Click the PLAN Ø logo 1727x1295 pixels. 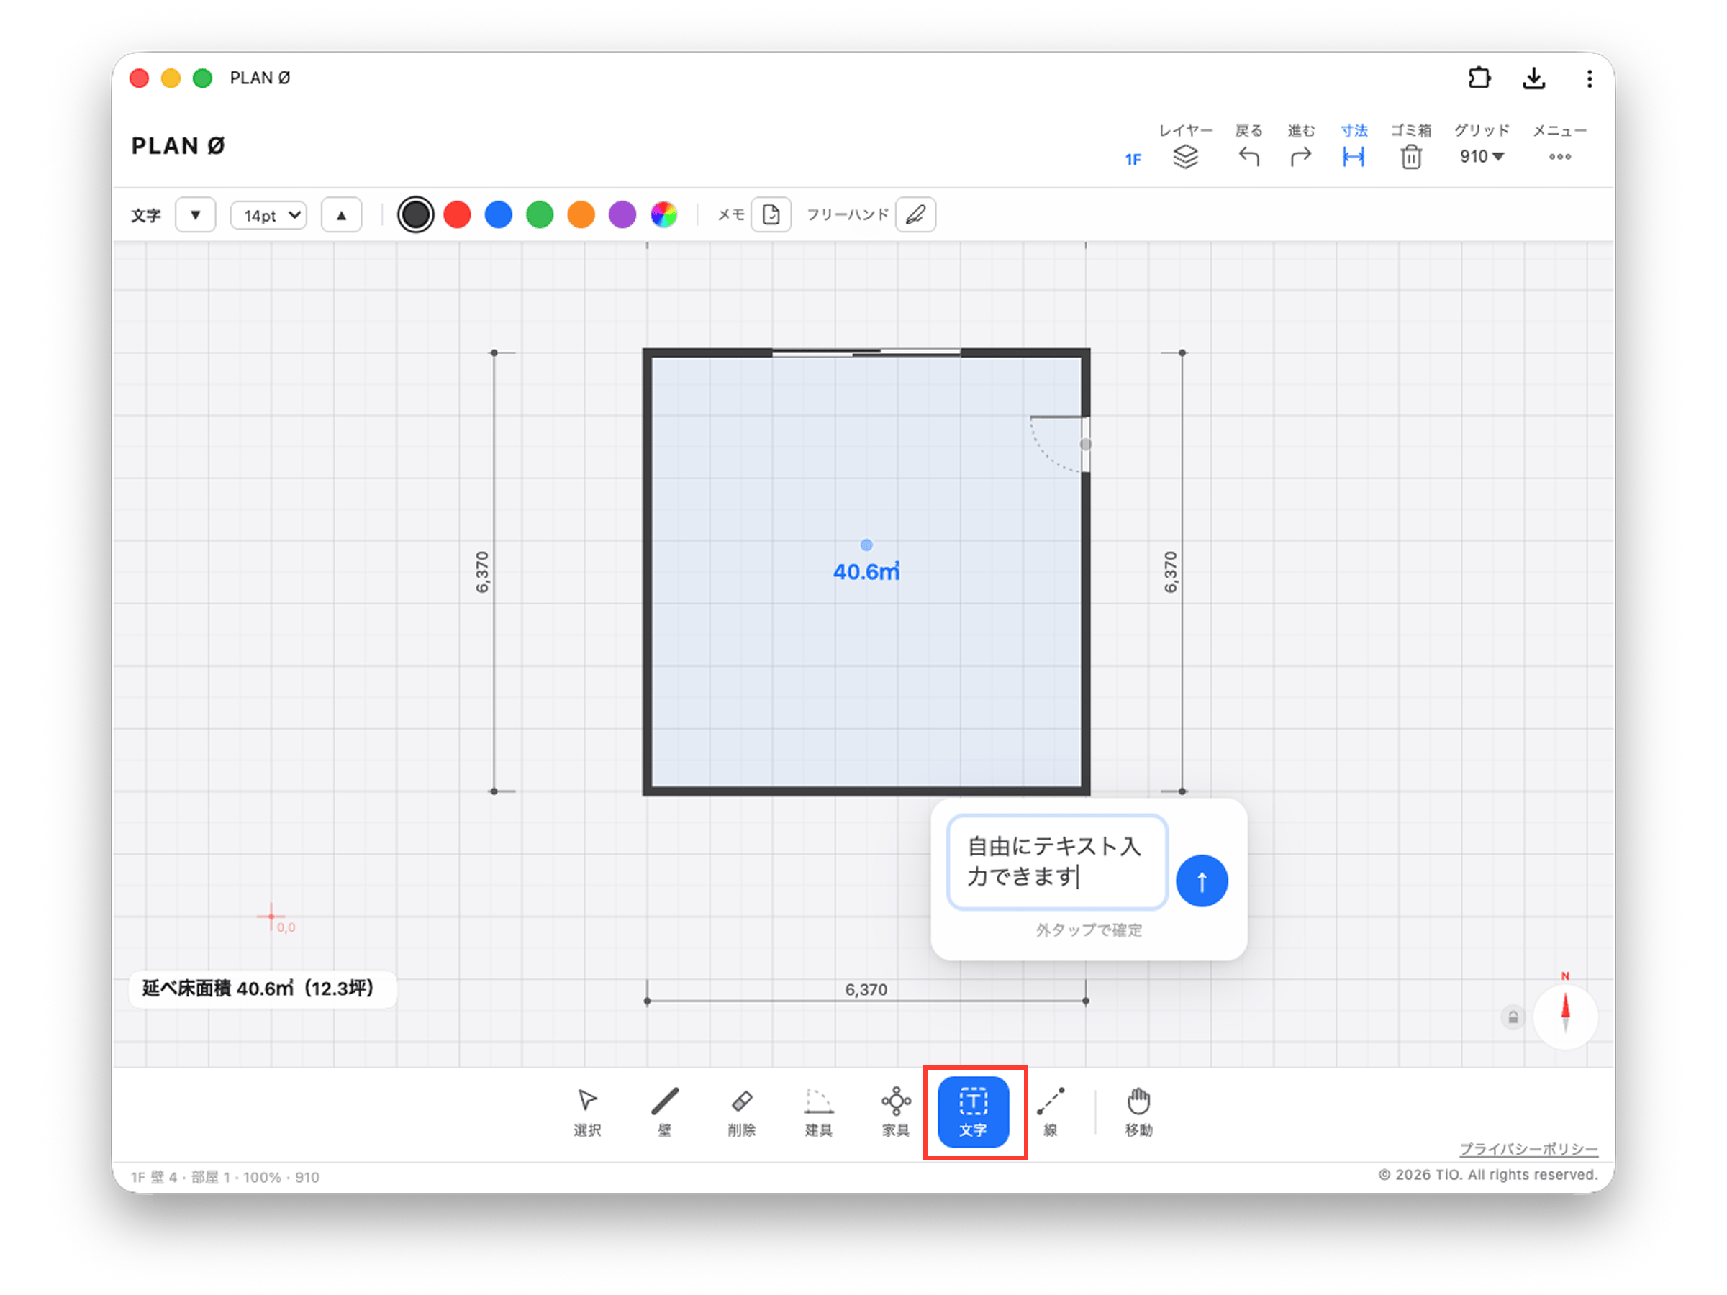178,146
